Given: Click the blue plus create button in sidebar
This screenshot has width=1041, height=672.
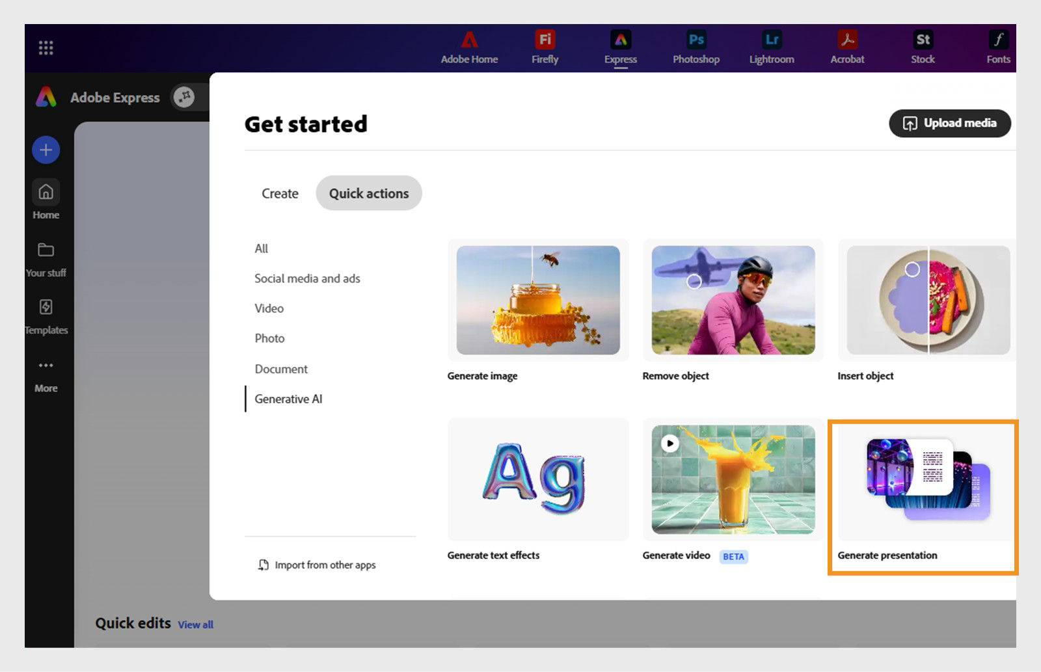Looking at the screenshot, I should [46, 150].
